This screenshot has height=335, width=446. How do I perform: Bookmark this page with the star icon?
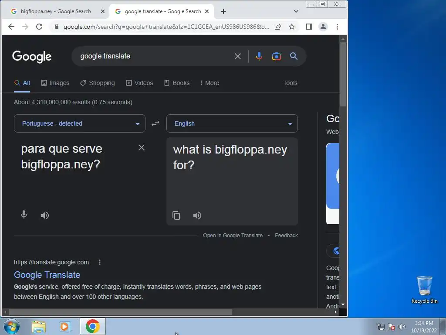292,27
